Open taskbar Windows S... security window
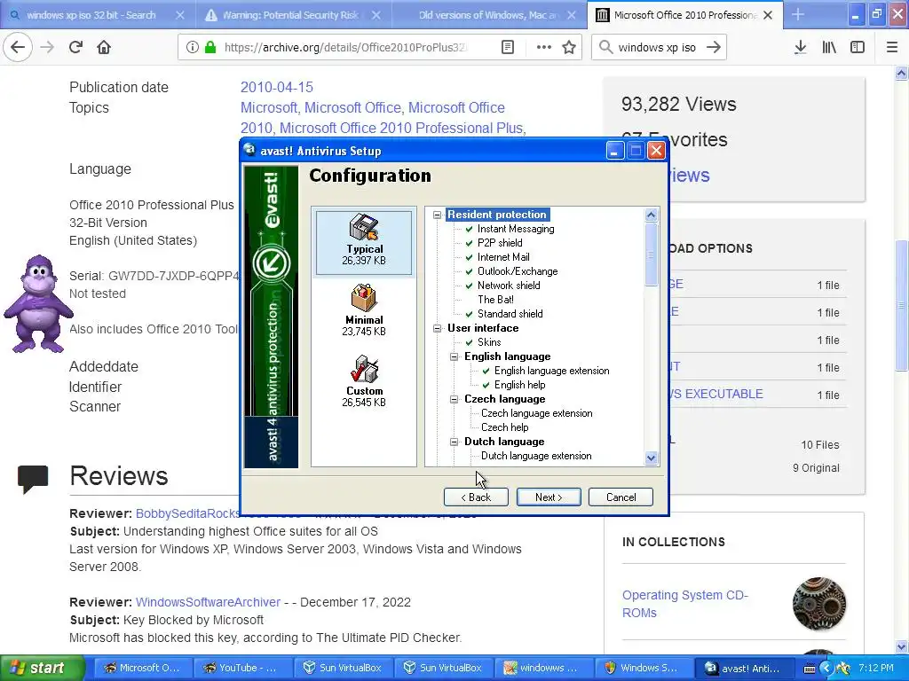 [x=643, y=669]
